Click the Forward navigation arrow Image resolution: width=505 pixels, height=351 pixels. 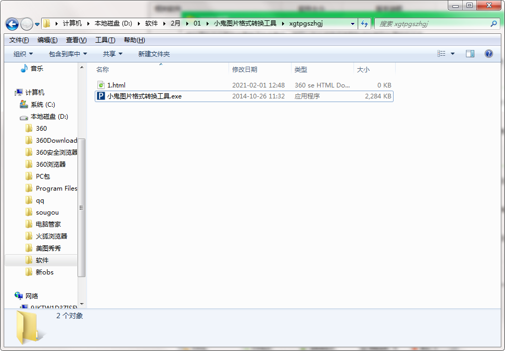click(x=27, y=24)
